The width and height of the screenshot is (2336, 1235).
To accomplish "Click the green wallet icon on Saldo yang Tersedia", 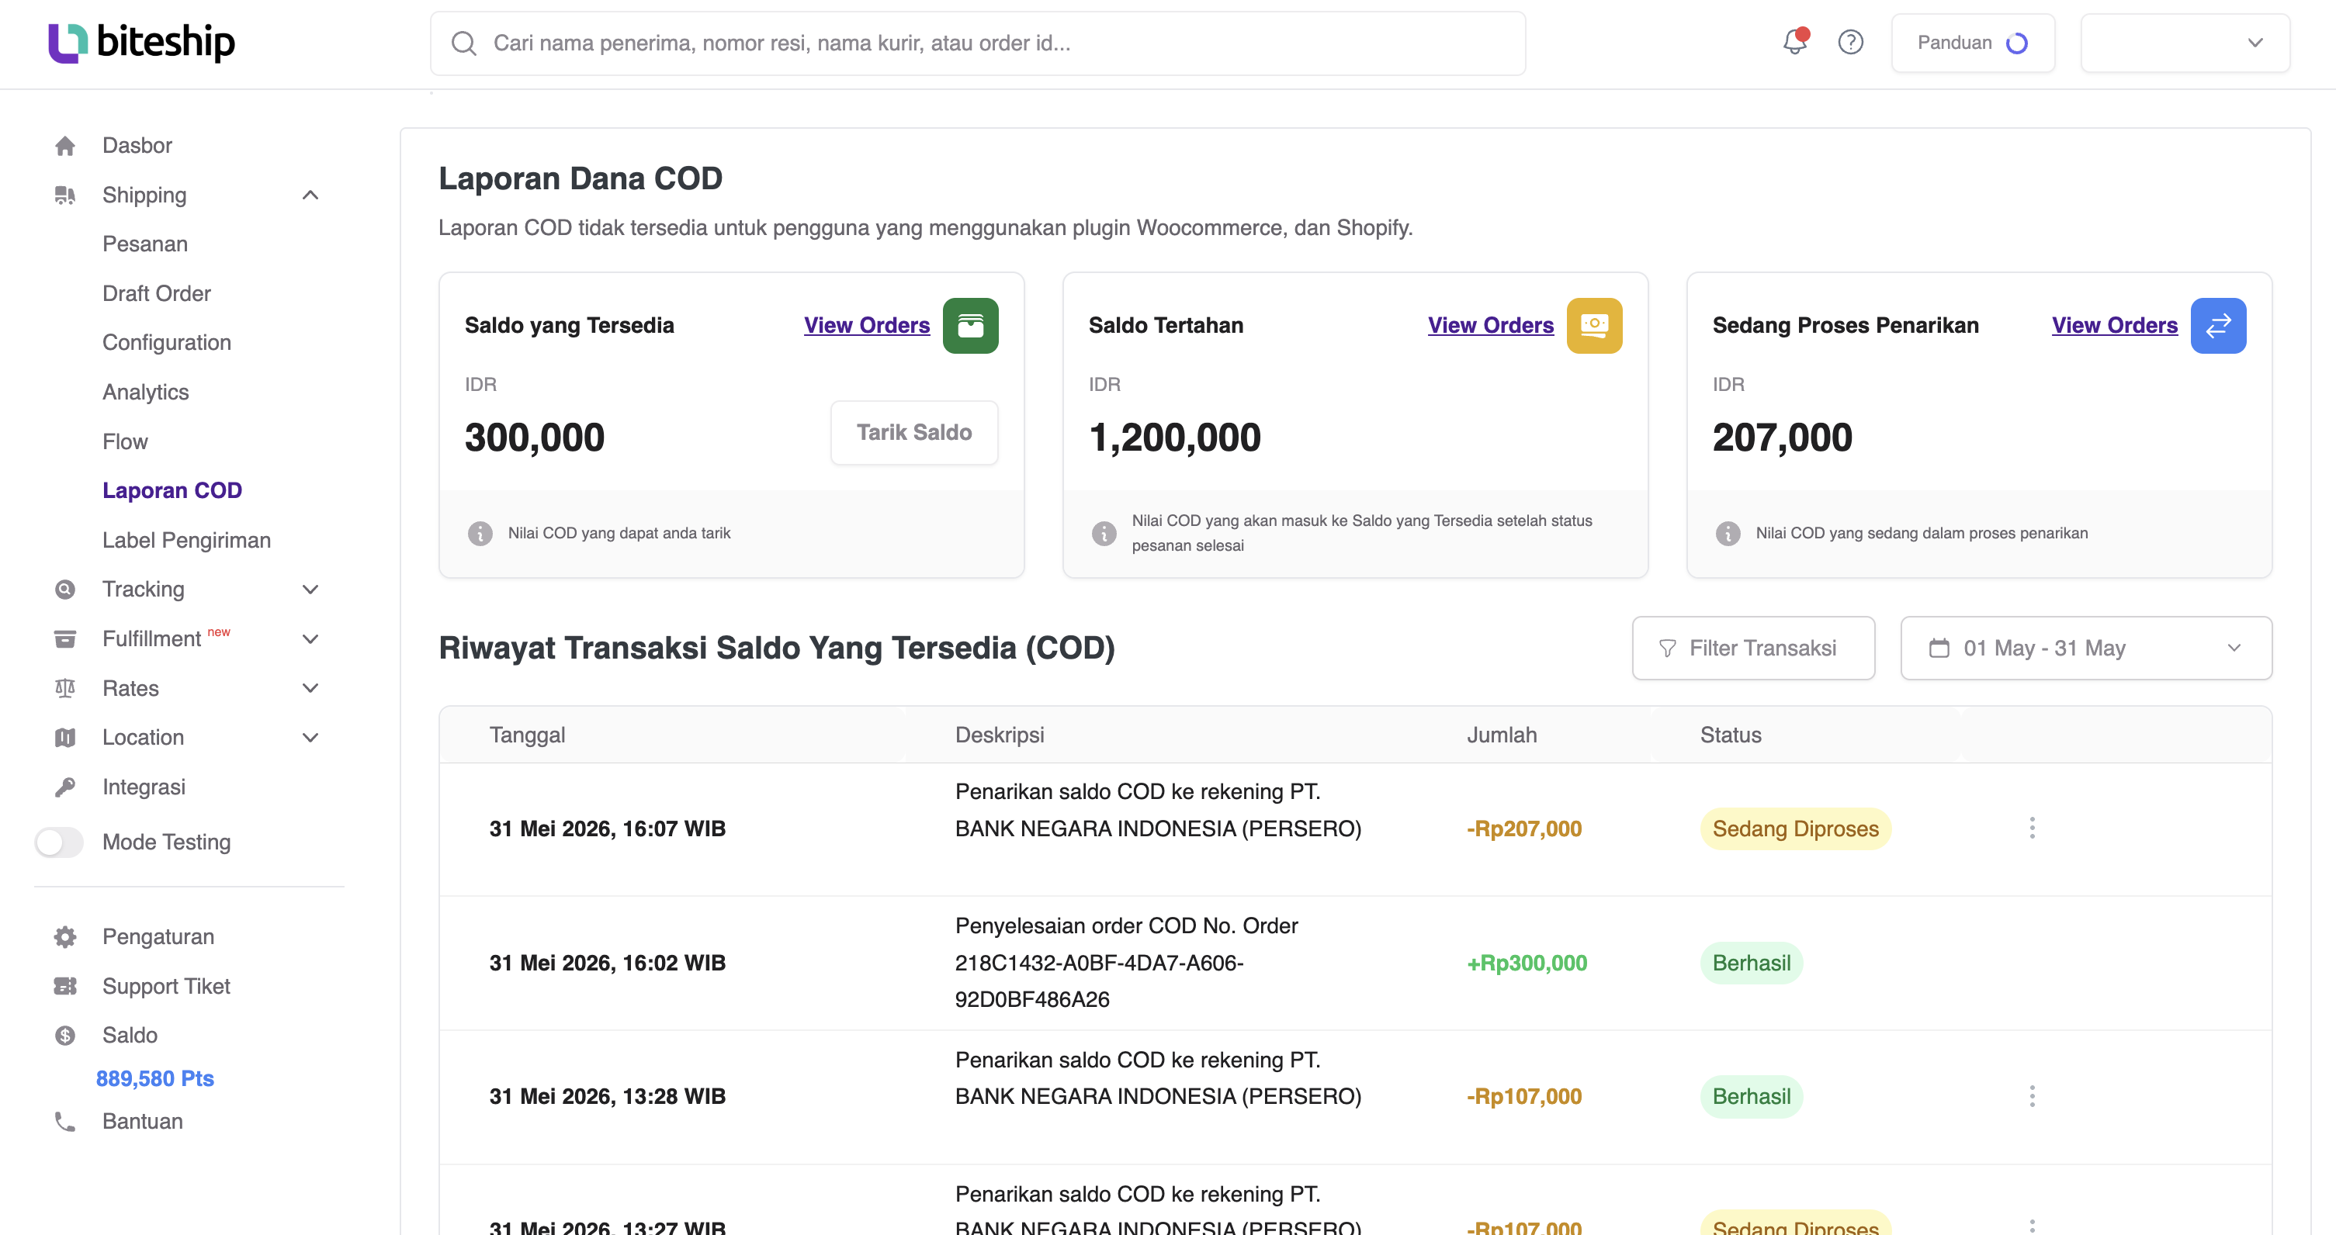I will coord(970,326).
